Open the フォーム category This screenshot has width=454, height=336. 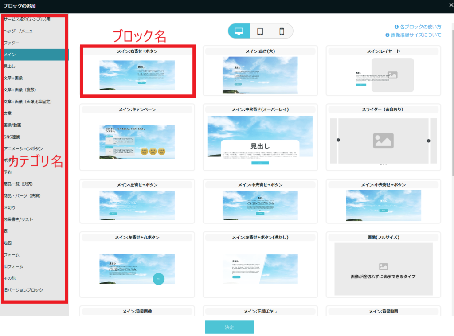coord(12,255)
